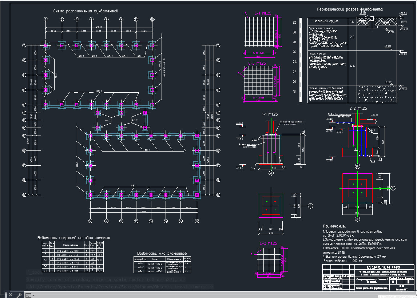Select the '2-2 М1:25' section title
Screen dimensions: 417x298
358,108
